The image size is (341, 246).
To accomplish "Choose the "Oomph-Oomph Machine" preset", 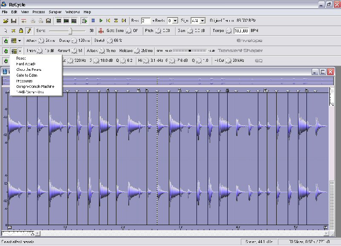I will 35,86.
